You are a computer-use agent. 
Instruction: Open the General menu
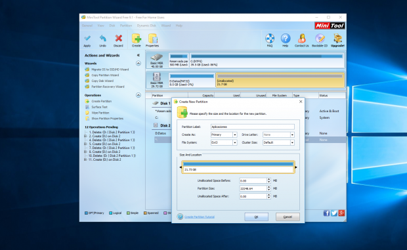pyautogui.click(x=87, y=26)
